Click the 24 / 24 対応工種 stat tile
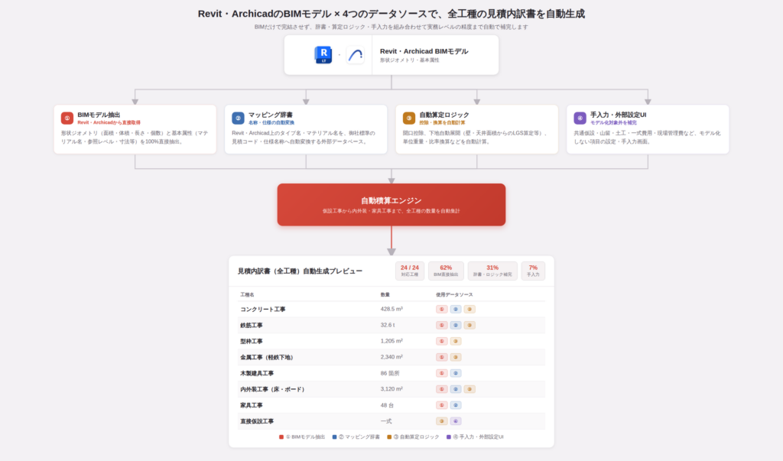This screenshot has height=461, width=783. 410,271
